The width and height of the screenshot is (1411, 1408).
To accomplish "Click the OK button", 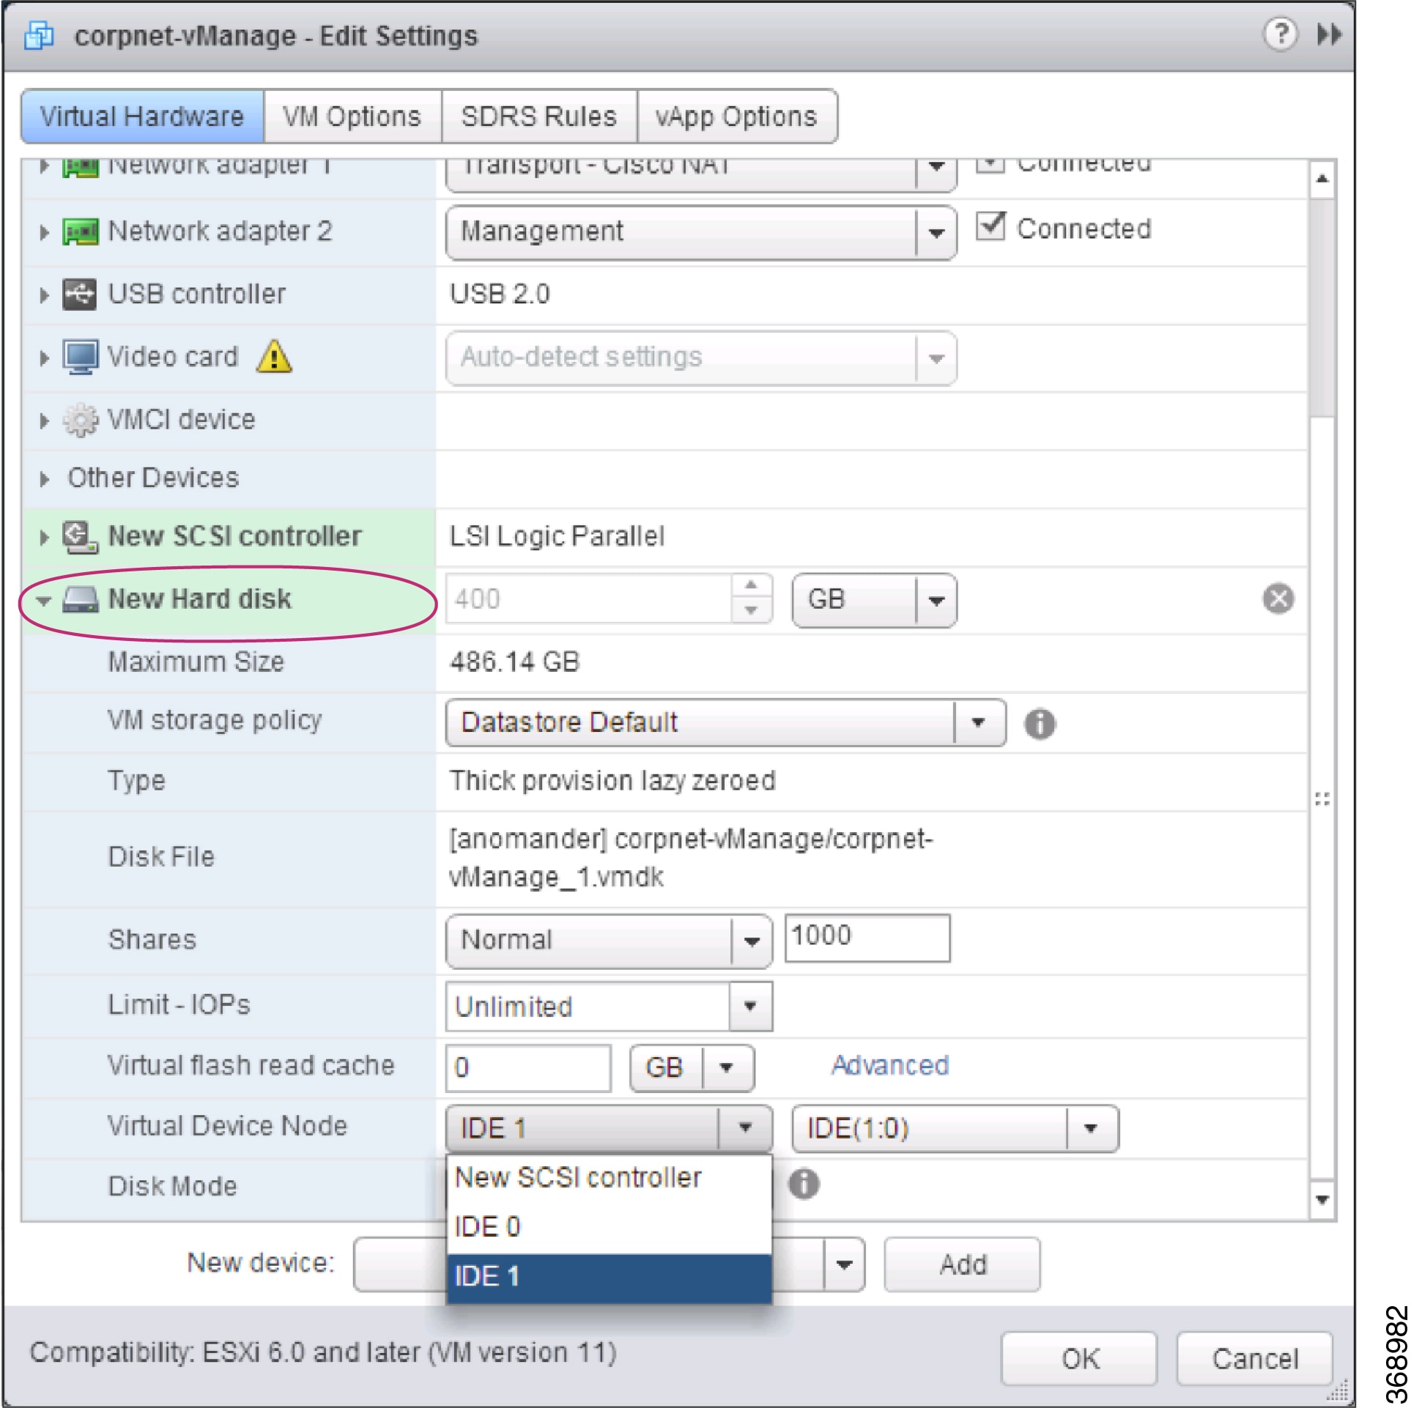I will click(1078, 1357).
